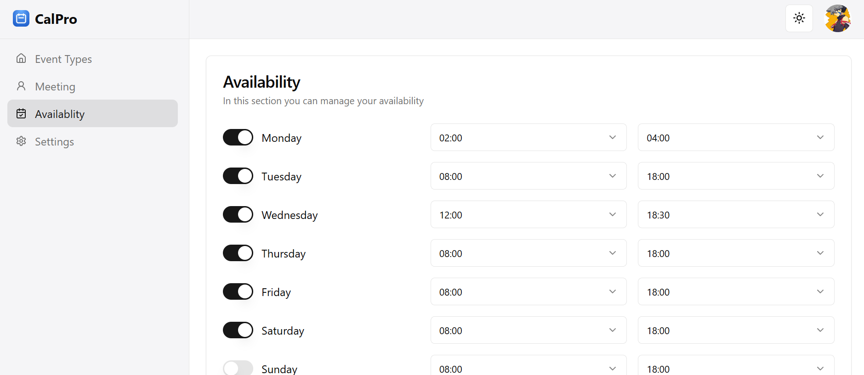The image size is (864, 375).
Task: Click the Event Types home icon
Action: pos(21,58)
